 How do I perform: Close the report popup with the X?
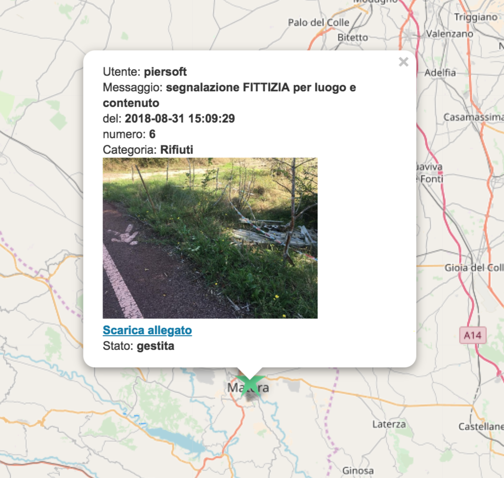403,61
